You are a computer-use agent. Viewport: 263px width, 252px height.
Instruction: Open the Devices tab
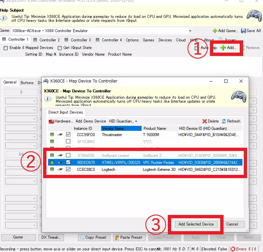click(x=165, y=40)
